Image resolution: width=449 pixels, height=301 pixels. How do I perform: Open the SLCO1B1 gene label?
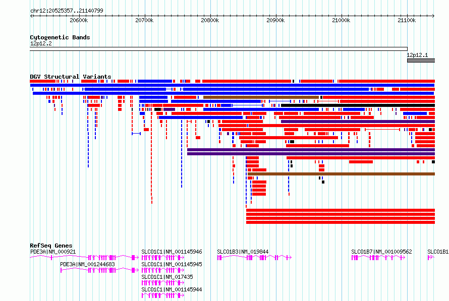(438, 252)
